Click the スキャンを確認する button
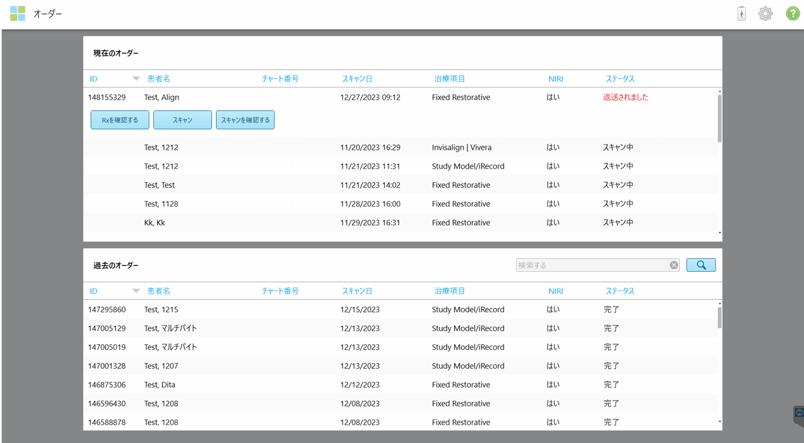 click(245, 120)
